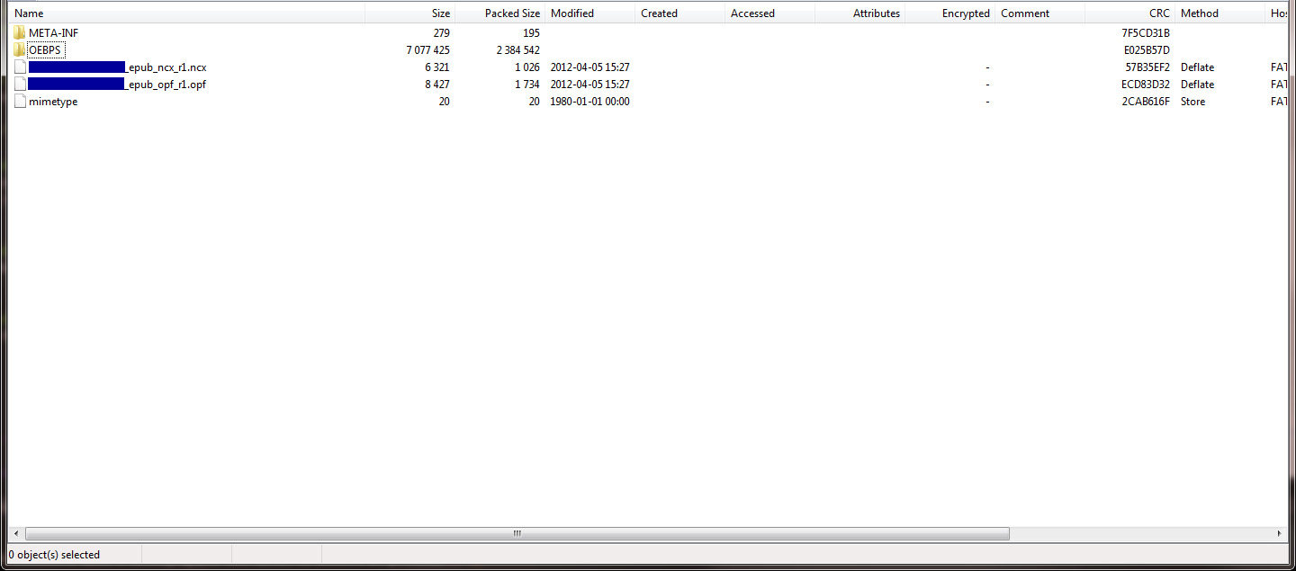Click the 1980-01-01 00:00 modified date
The width and height of the screenshot is (1296, 571).
tap(590, 102)
